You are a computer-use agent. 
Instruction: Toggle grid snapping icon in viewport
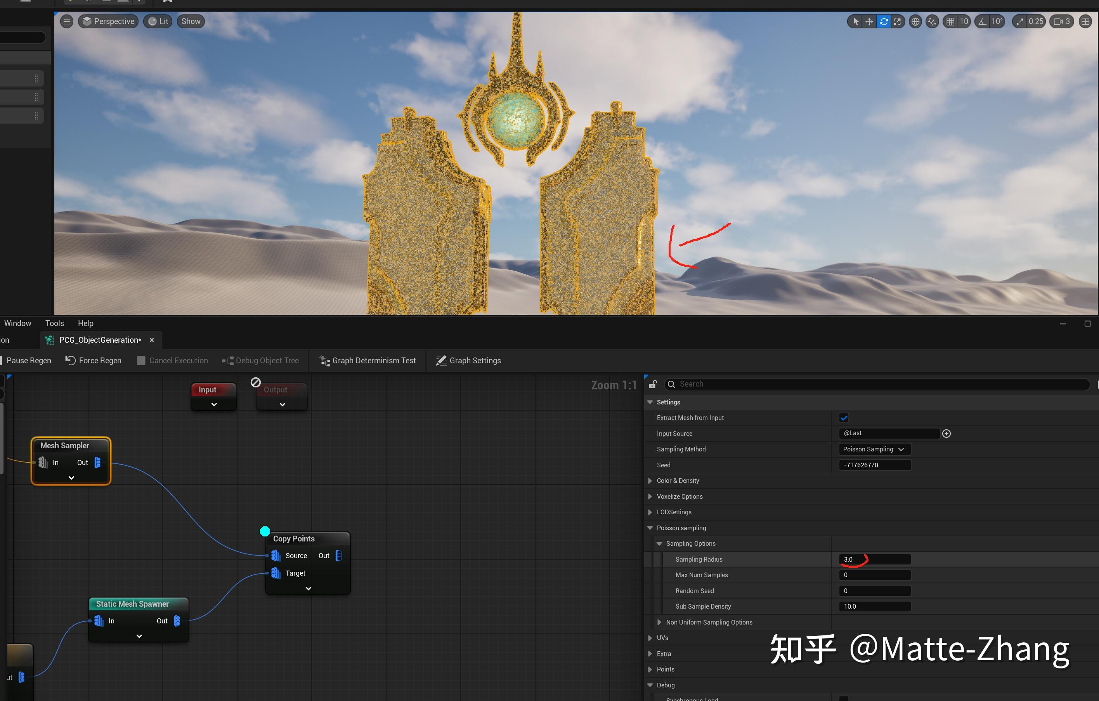[x=950, y=21]
